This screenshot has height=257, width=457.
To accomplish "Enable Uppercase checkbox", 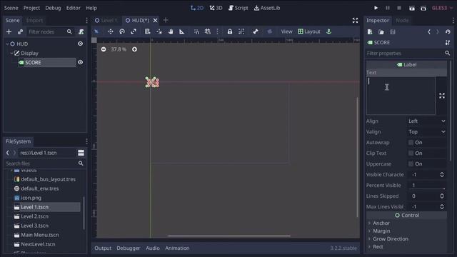I will pos(411,163).
